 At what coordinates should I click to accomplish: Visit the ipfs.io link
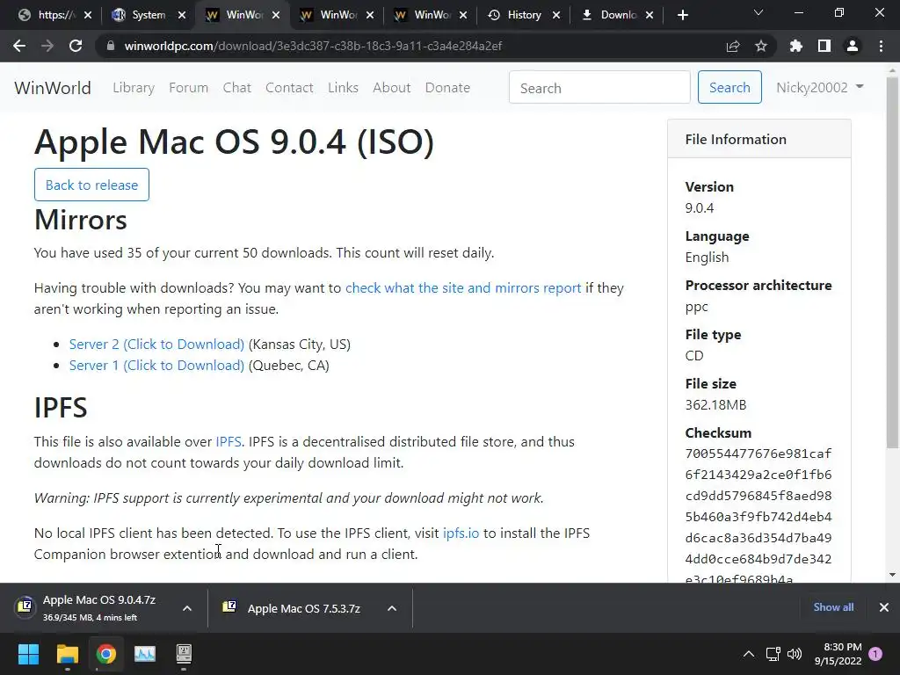[x=461, y=533]
